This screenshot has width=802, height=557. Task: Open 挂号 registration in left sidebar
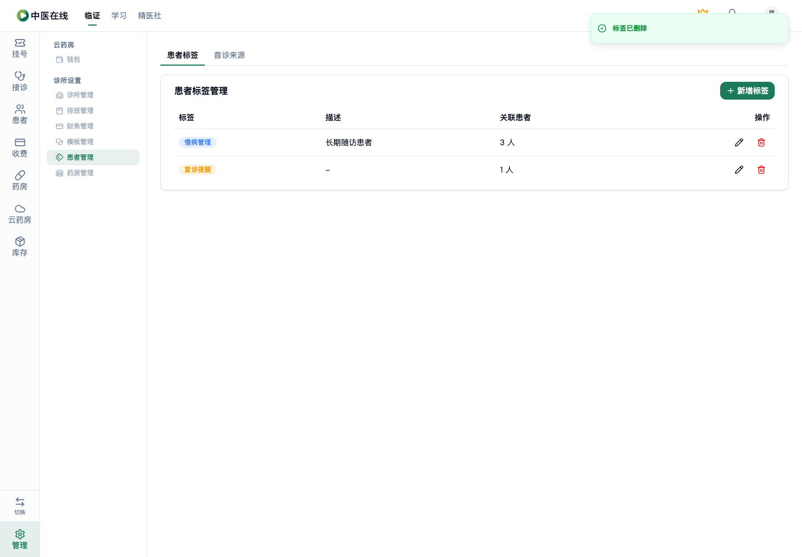[x=19, y=48]
